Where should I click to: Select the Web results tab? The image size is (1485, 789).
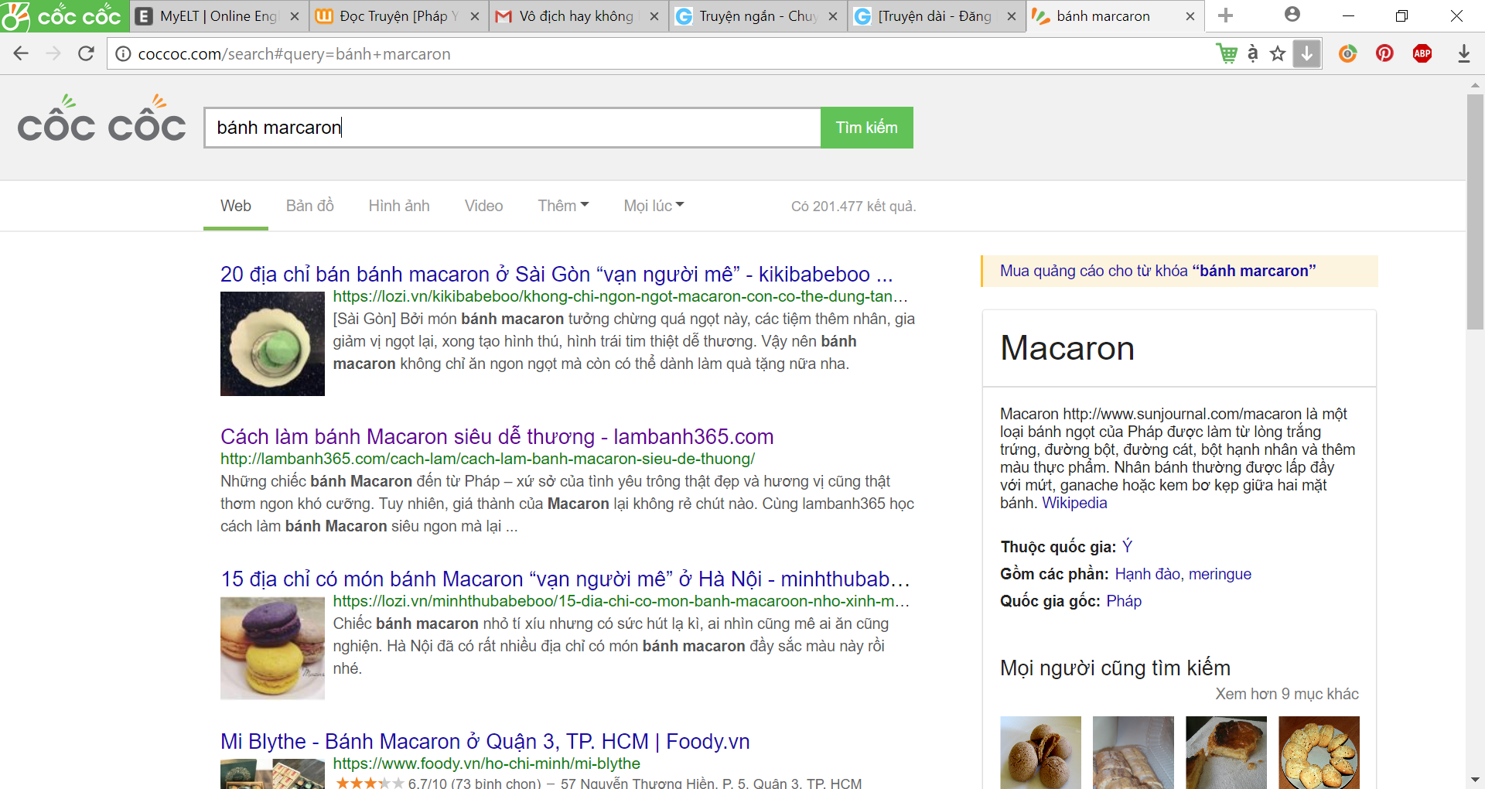(x=236, y=206)
